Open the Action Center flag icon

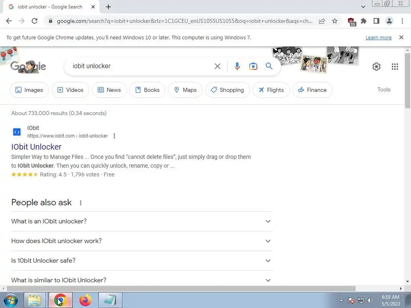coord(351,300)
